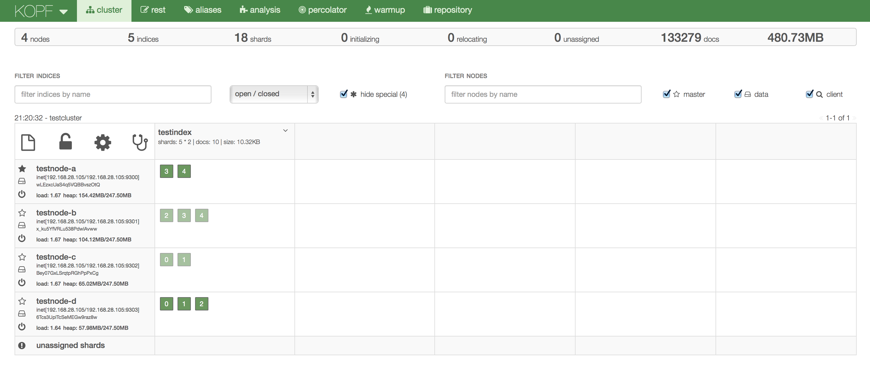870x374 pixels.
Task: Click the power icon for testnode-d
Action: [22, 327]
